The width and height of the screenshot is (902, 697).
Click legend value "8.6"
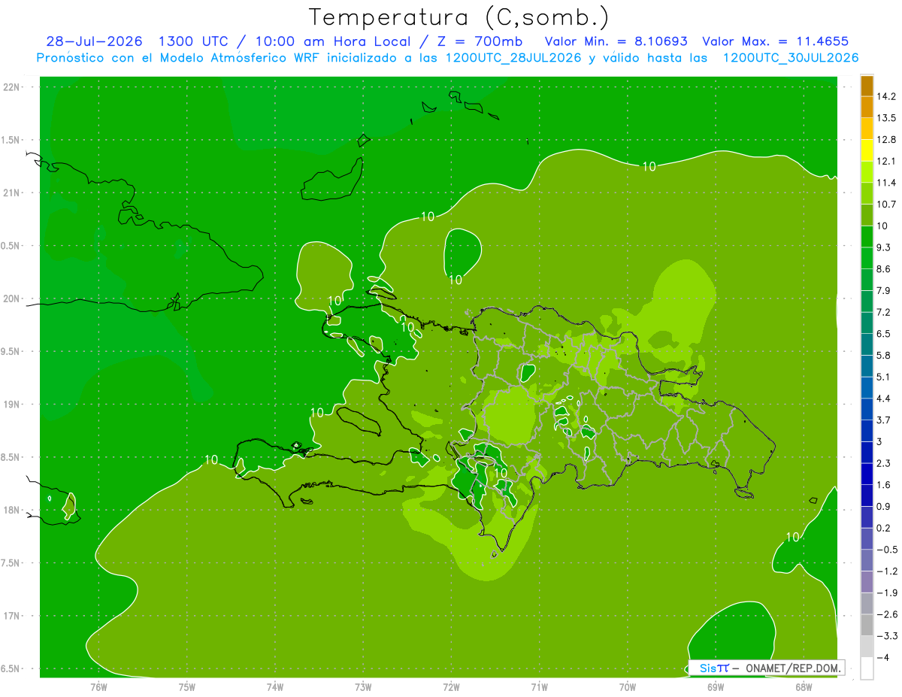coord(885,268)
